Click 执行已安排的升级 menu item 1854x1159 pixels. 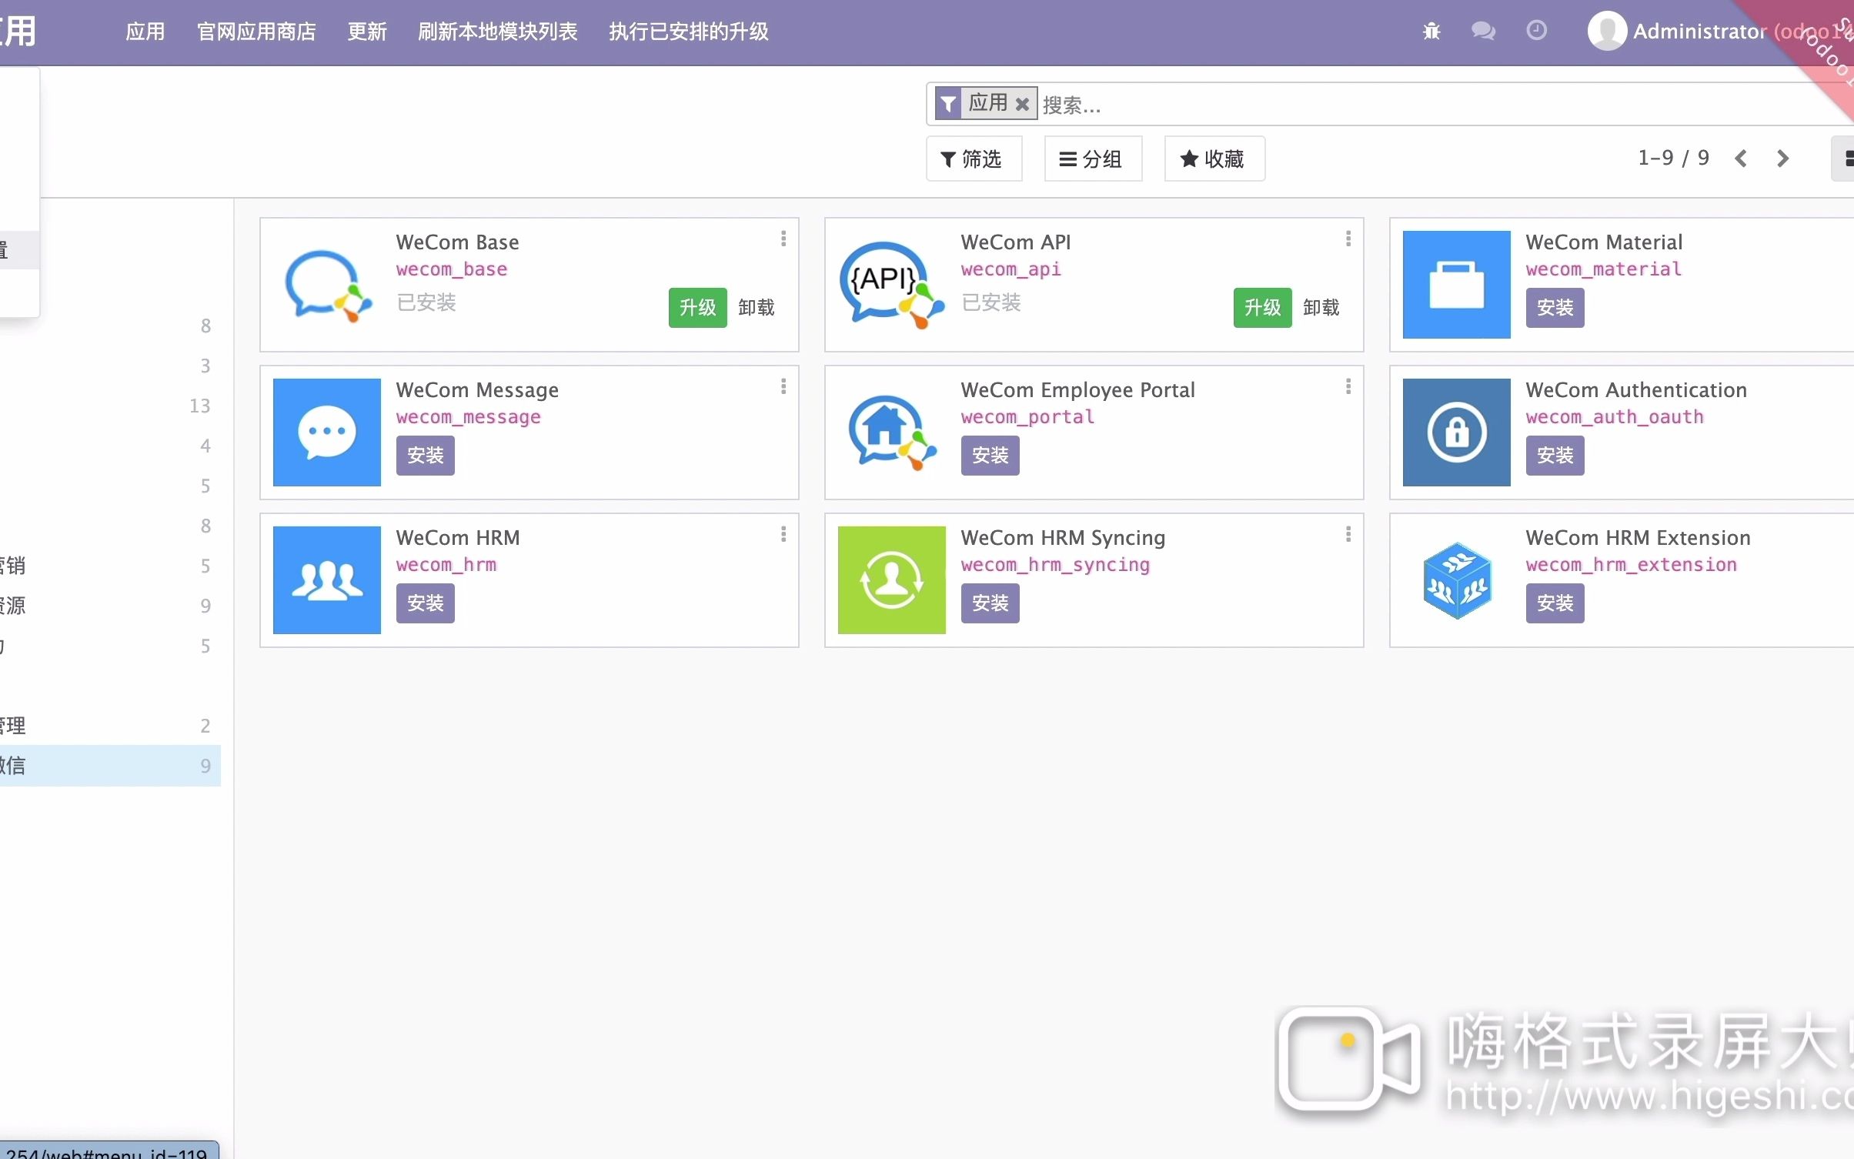click(x=689, y=32)
